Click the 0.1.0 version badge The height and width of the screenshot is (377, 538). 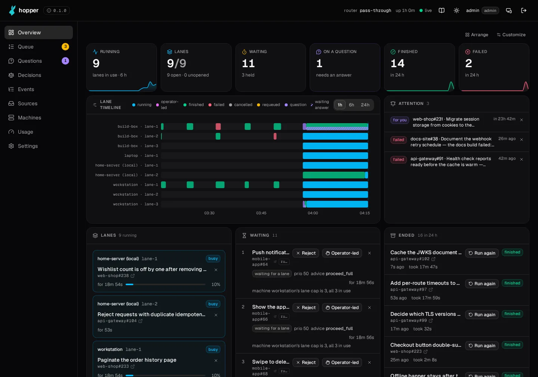click(56, 10)
